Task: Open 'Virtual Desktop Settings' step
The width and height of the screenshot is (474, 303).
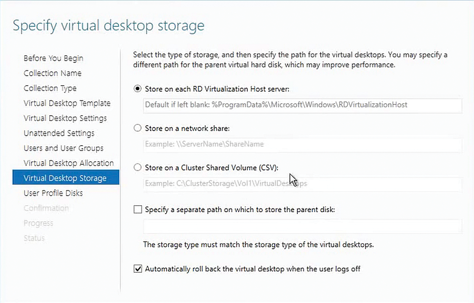Action: [66, 118]
